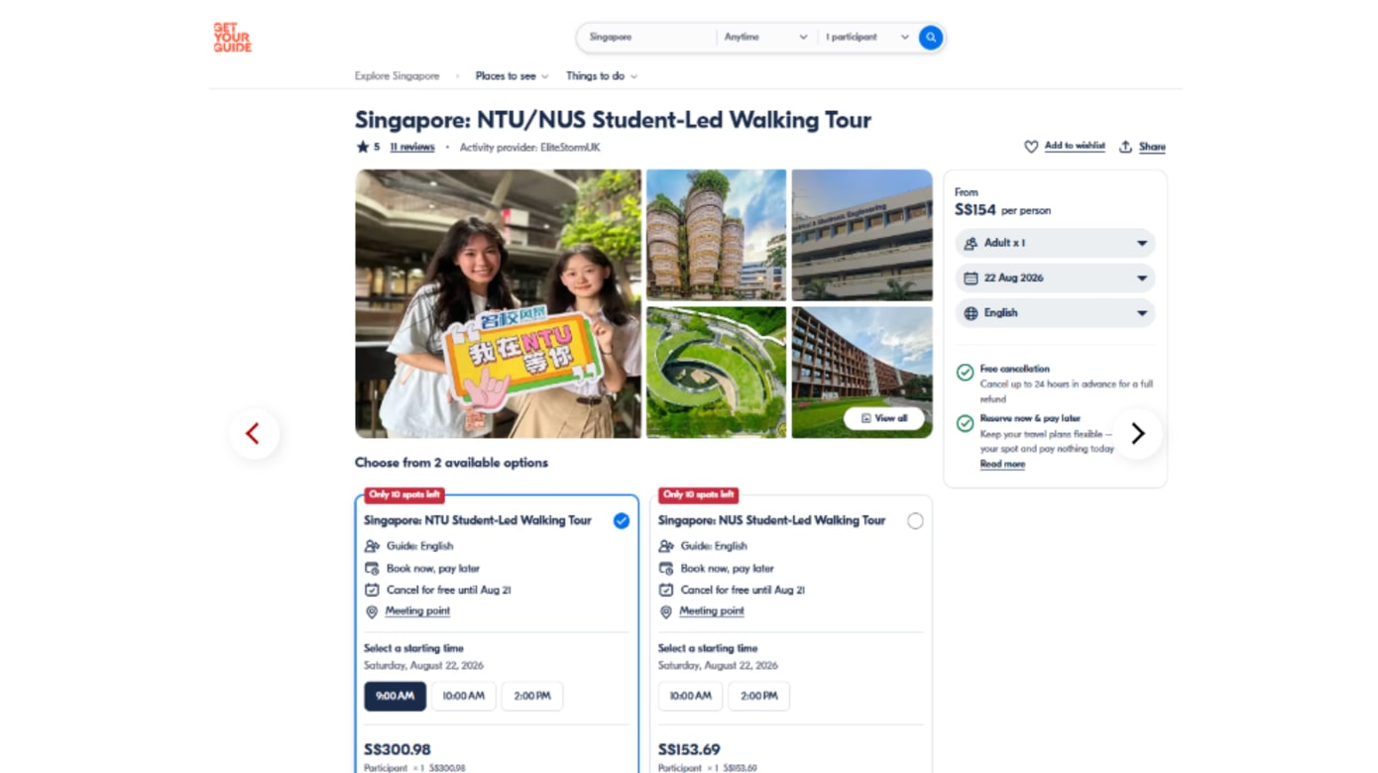Screen dimensions: 1378x773
Task: Open the Anytime date dropdown in search bar
Action: coord(765,38)
